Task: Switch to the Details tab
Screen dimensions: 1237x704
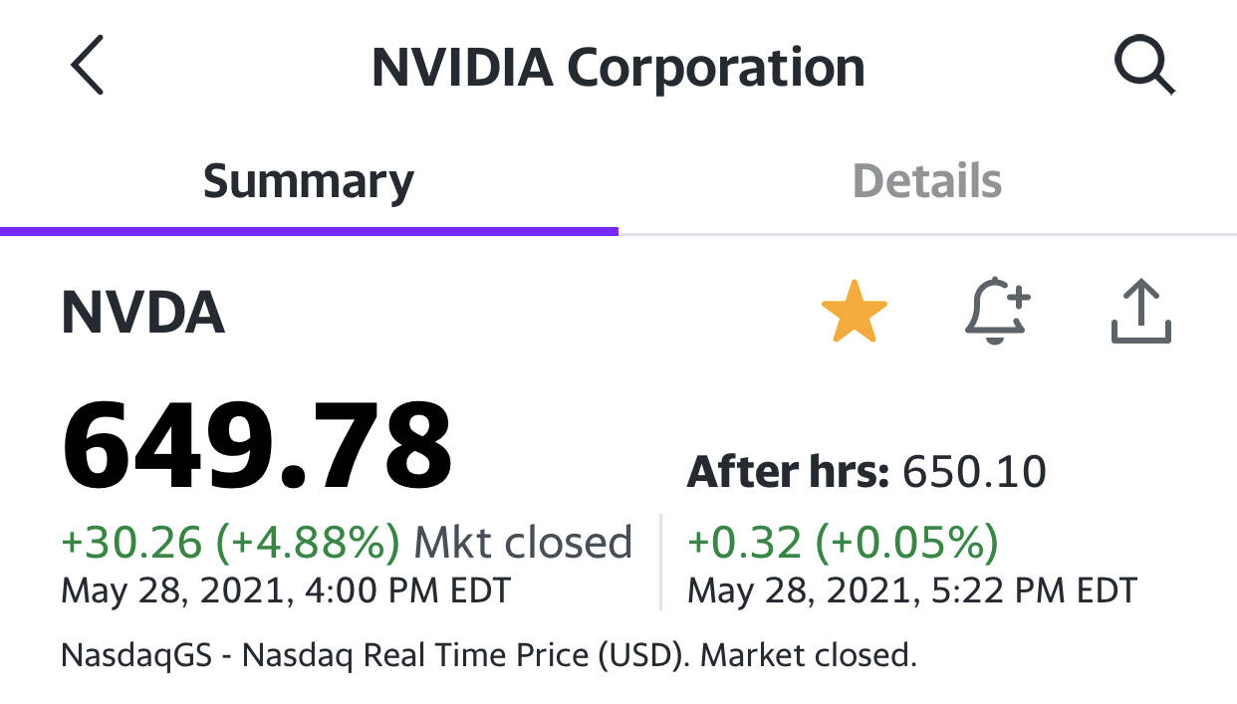Action: (927, 181)
